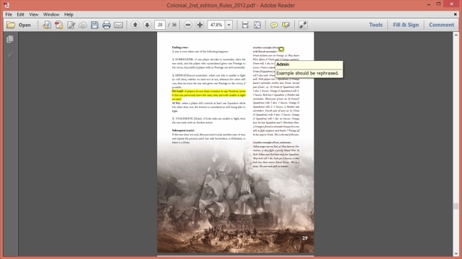The image size is (462, 259).
Task: Save the document using the floppy disk icon
Action: coord(95,25)
